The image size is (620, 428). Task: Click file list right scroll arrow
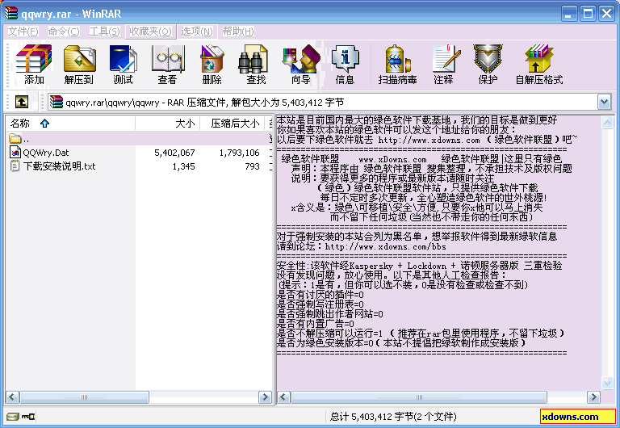[265, 397]
